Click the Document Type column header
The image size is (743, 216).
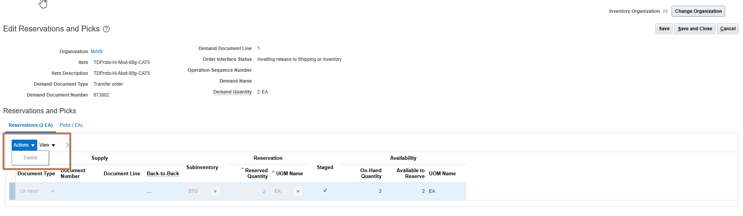(x=36, y=173)
